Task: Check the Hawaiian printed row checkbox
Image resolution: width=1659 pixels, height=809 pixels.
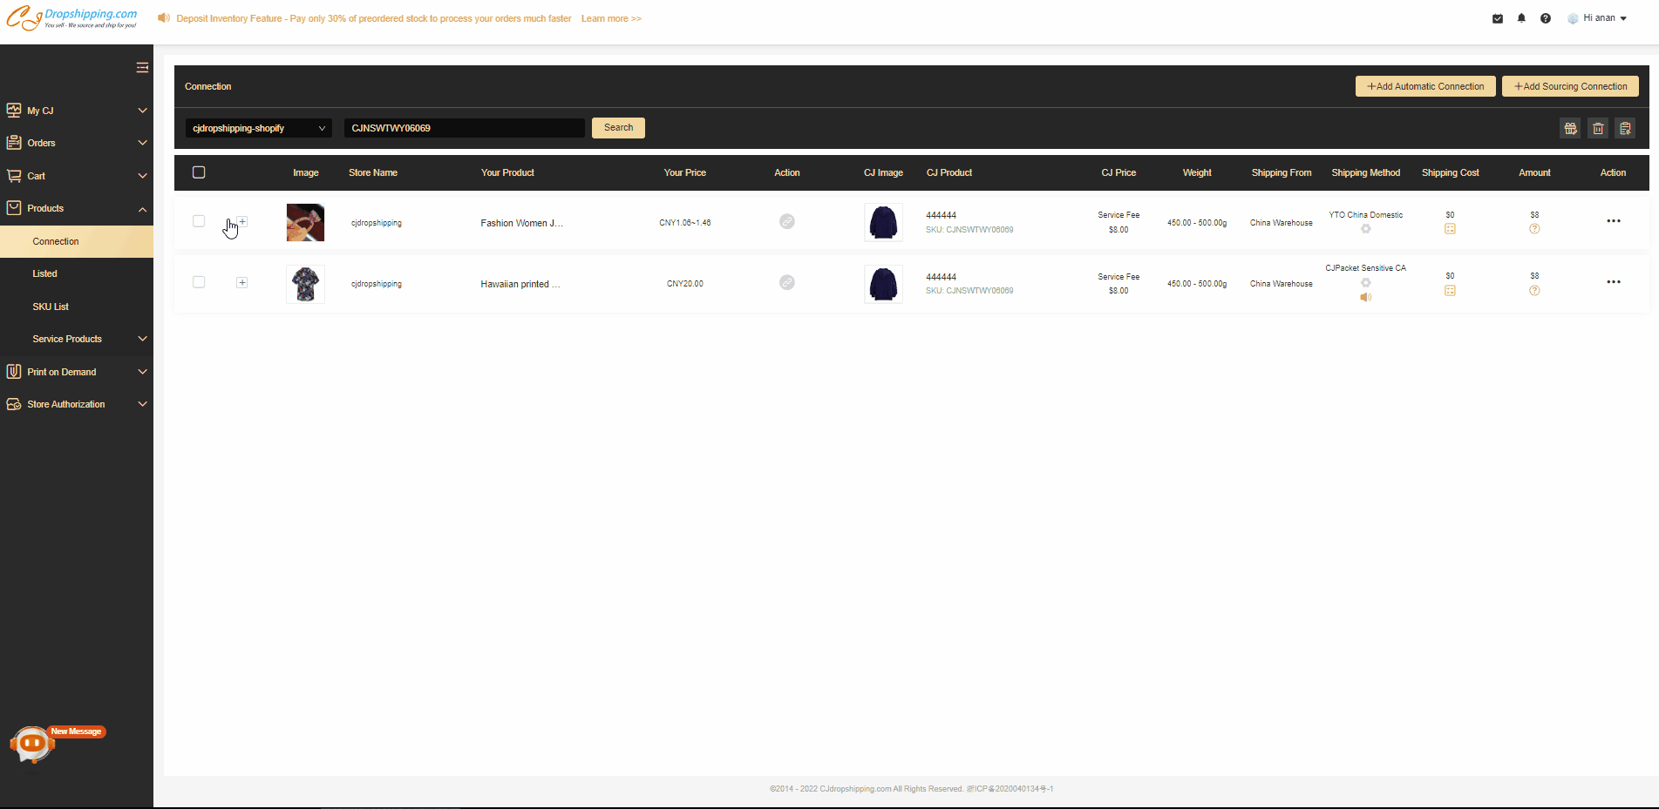Action: 199,282
